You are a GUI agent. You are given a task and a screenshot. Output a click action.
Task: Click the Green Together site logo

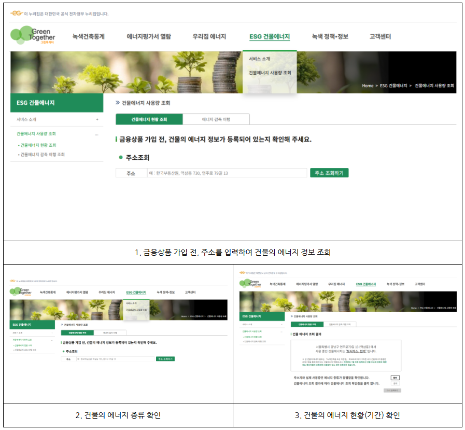pyautogui.click(x=31, y=35)
